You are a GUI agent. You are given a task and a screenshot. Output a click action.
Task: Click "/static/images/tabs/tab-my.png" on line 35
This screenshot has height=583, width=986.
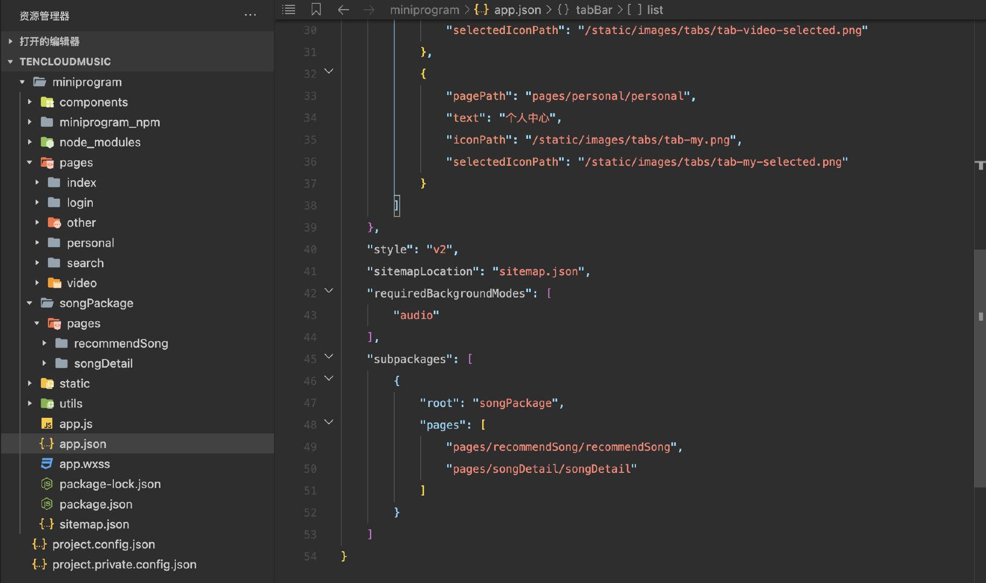coord(631,140)
